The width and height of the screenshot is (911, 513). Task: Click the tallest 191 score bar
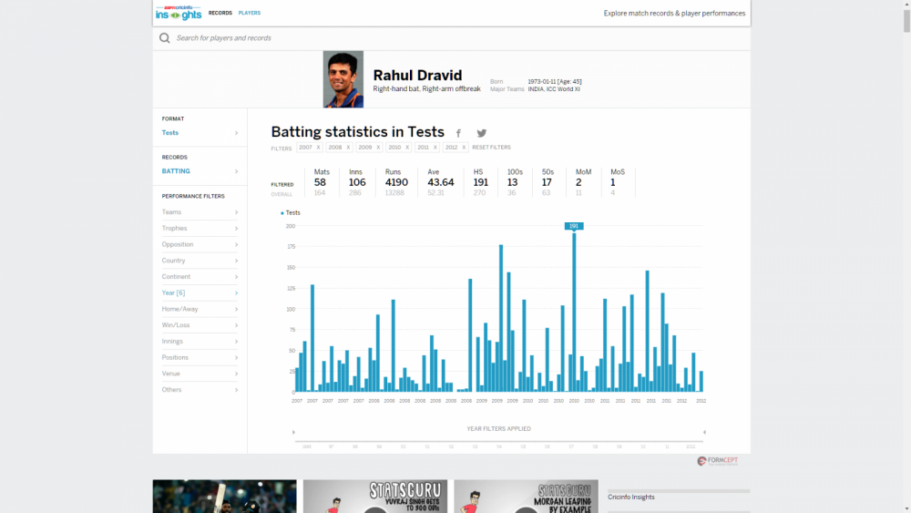coord(574,313)
